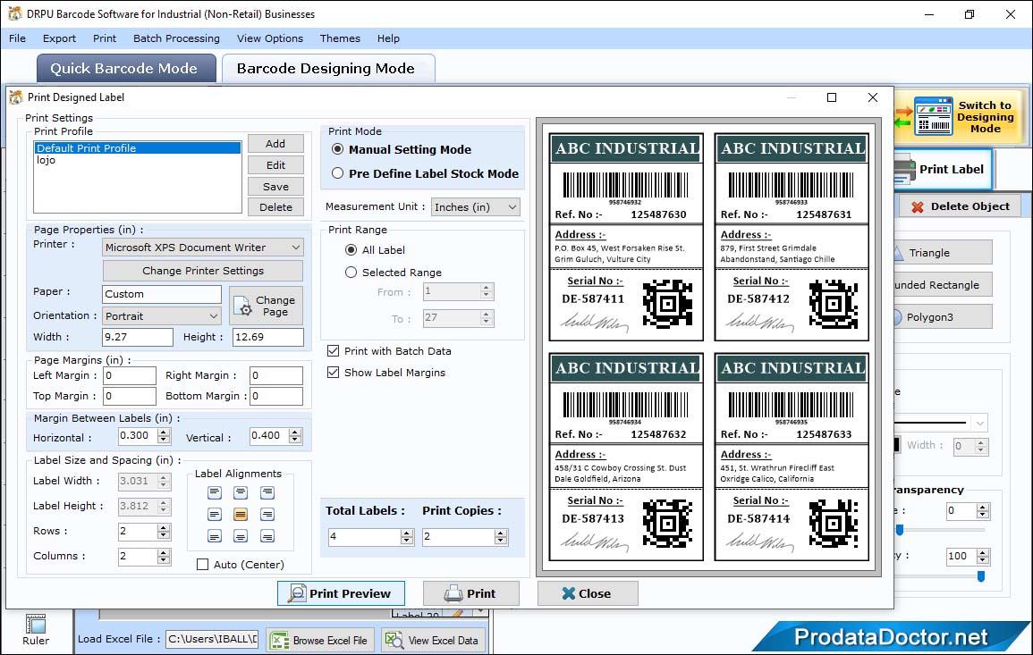The width and height of the screenshot is (1033, 655).
Task: Increase Horizontal margin spinner value
Action: click(164, 432)
